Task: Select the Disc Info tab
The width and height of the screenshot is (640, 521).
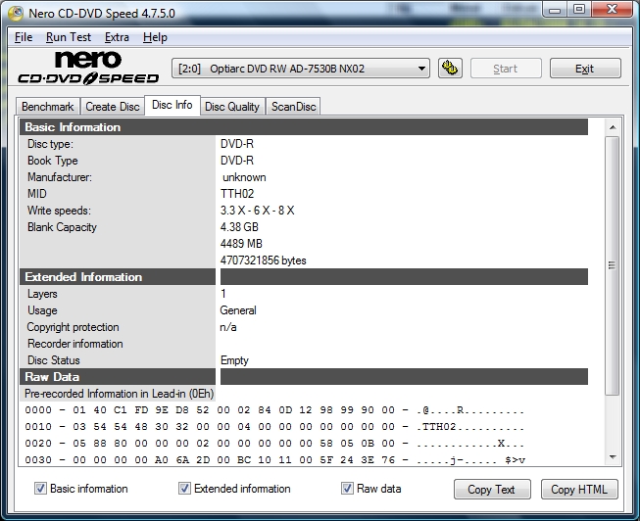Action: click(172, 105)
